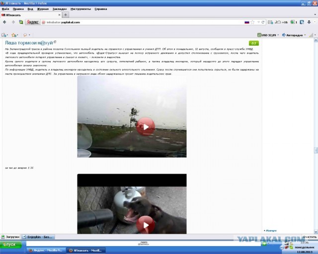Open the address bar history dropdown arrow

tap(258, 22)
